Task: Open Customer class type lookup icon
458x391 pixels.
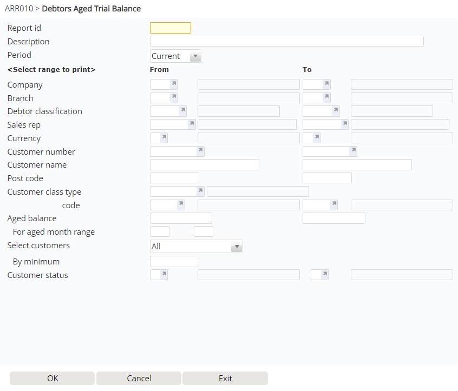Action: (x=200, y=191)
